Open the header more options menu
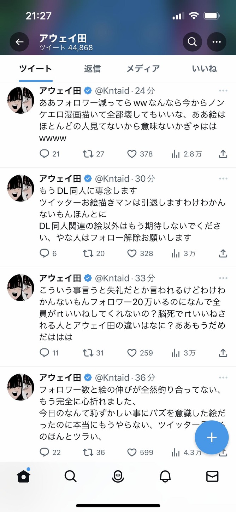Screen dimensions: 236x512 (x=216, y=42)
